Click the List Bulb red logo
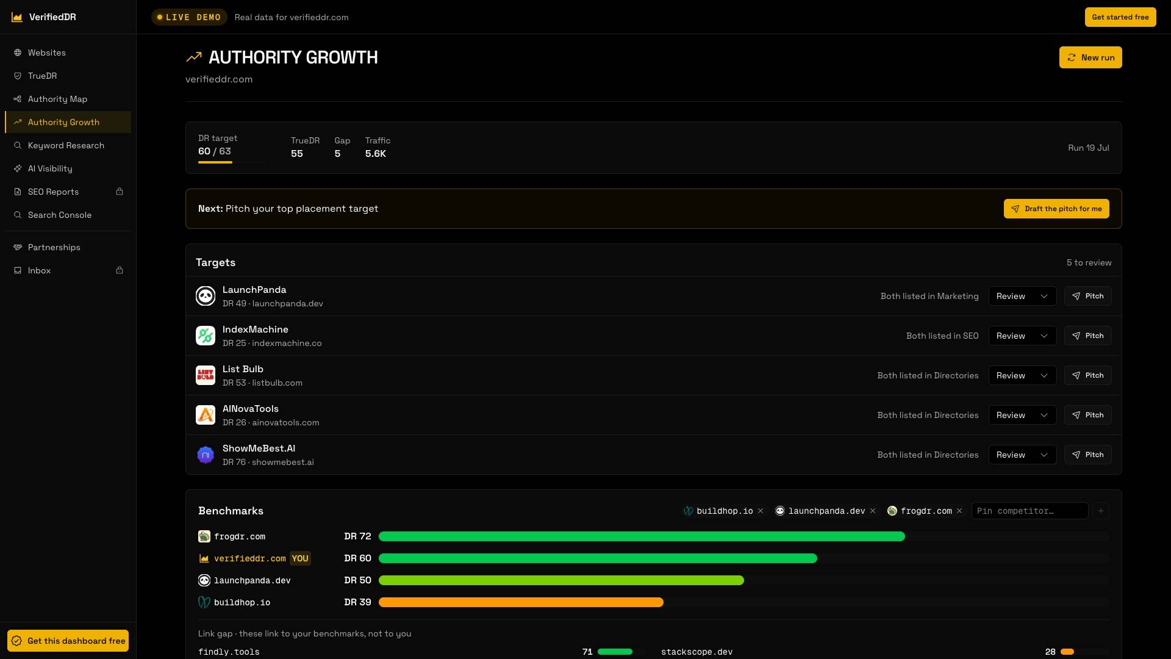The height and width of the screenshot is (659, 1171). 206,375
